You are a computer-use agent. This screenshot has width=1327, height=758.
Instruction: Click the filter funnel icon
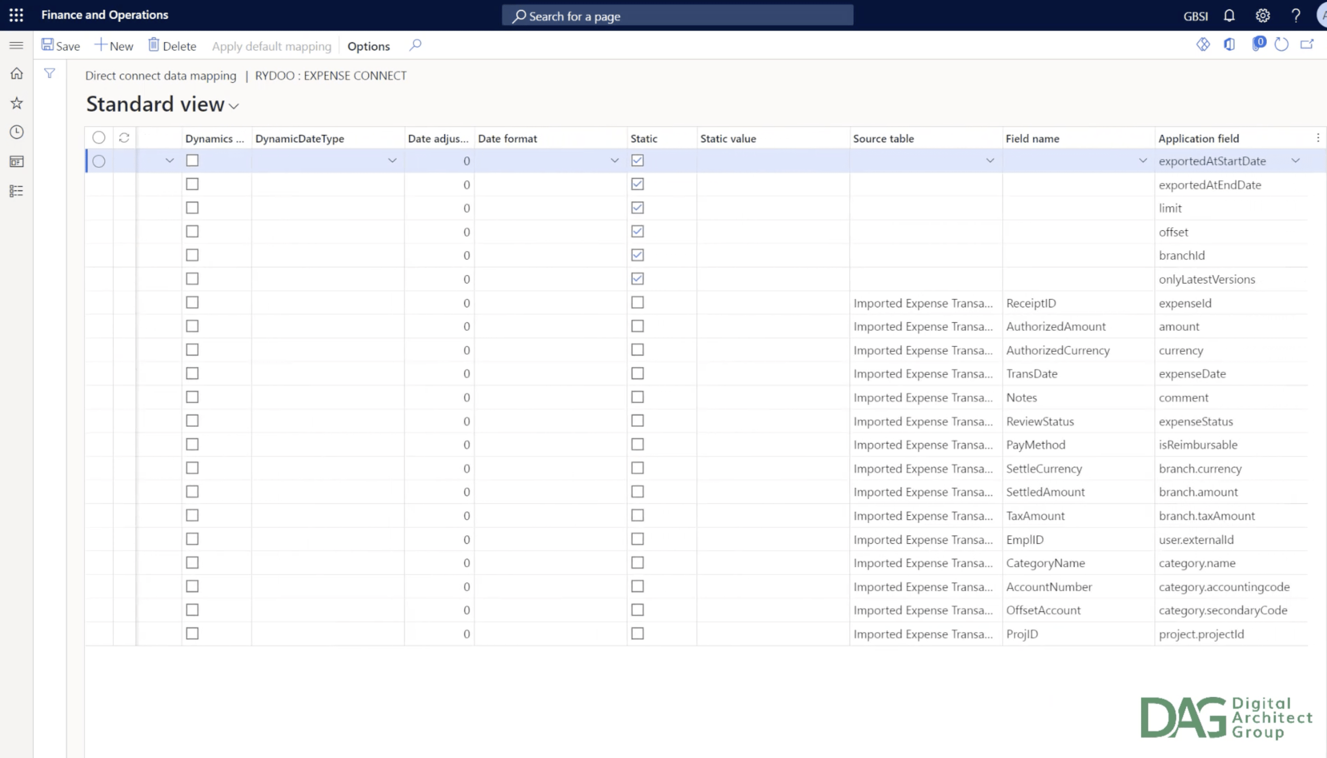pyautogui.click(x=50, y=73)
